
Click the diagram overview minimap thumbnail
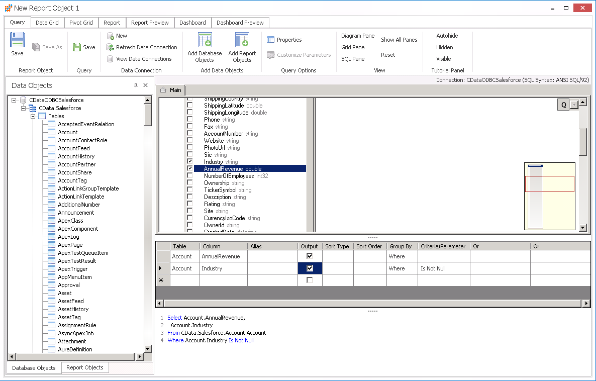(549, 196)
